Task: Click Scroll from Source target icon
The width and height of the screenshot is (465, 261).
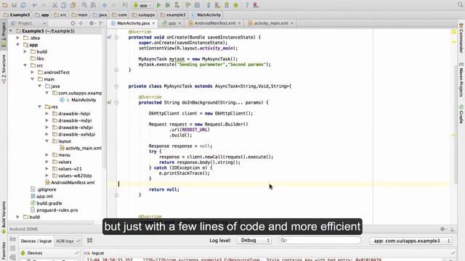Action: 73,23
